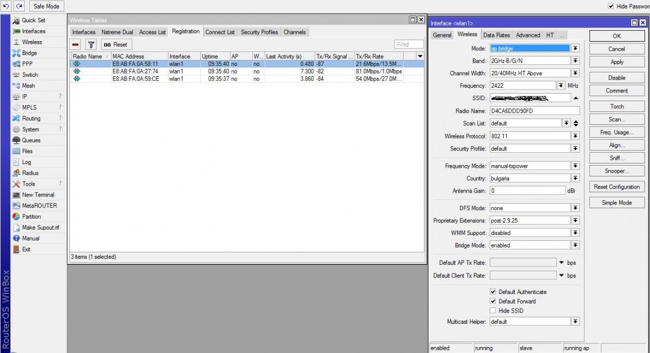This screenshot has height=353, width=650.
Task: Select the Data Rates tab
Action: pyautogui.click(x=496, y=35)
